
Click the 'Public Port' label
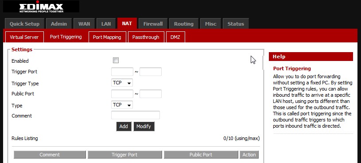coord(23,94)
